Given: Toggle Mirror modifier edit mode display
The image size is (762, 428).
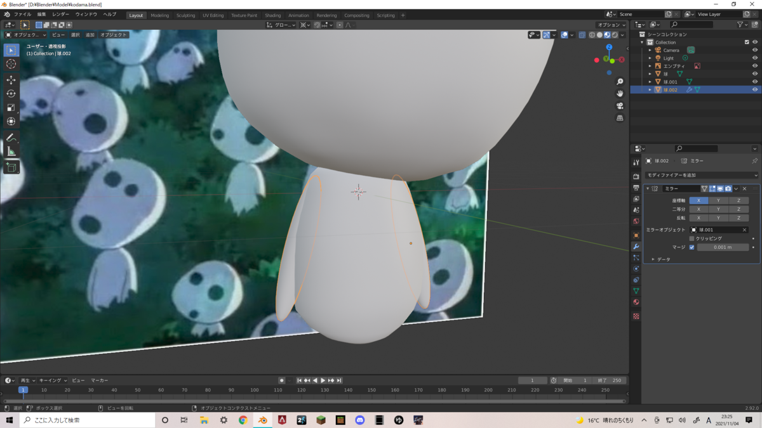Looking at the screenshot, I should tap(712, 189).
